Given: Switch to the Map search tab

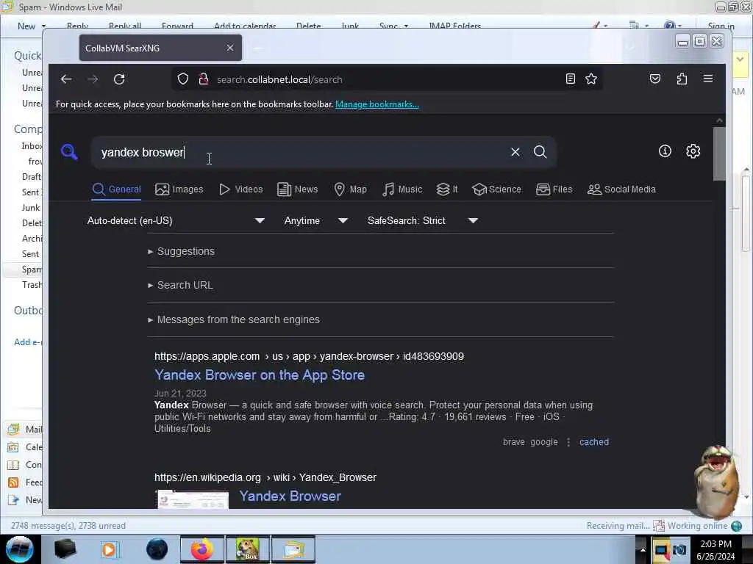Looking at the screenshot, I should 351,189.
